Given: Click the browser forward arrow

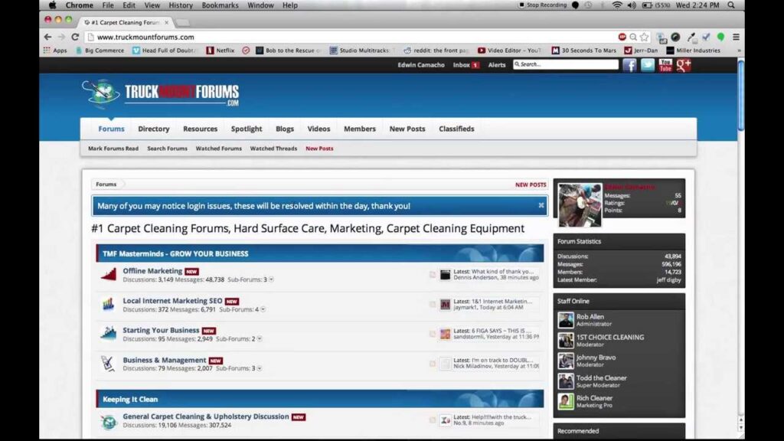Looking at the screenshot, I should tap(61, 37).
